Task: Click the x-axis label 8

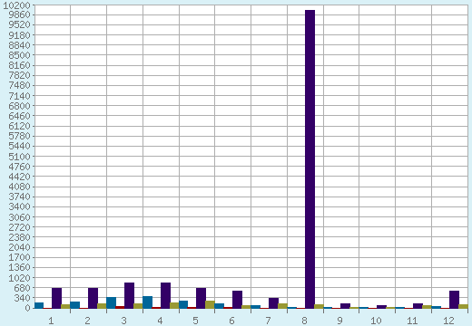Action: (x=304, y=321)
